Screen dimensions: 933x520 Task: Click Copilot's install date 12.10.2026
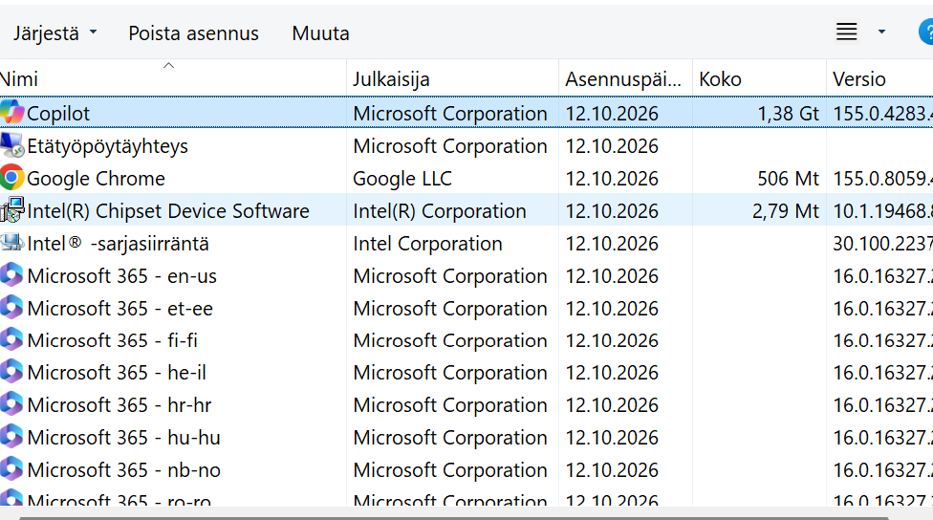(612, 113)
